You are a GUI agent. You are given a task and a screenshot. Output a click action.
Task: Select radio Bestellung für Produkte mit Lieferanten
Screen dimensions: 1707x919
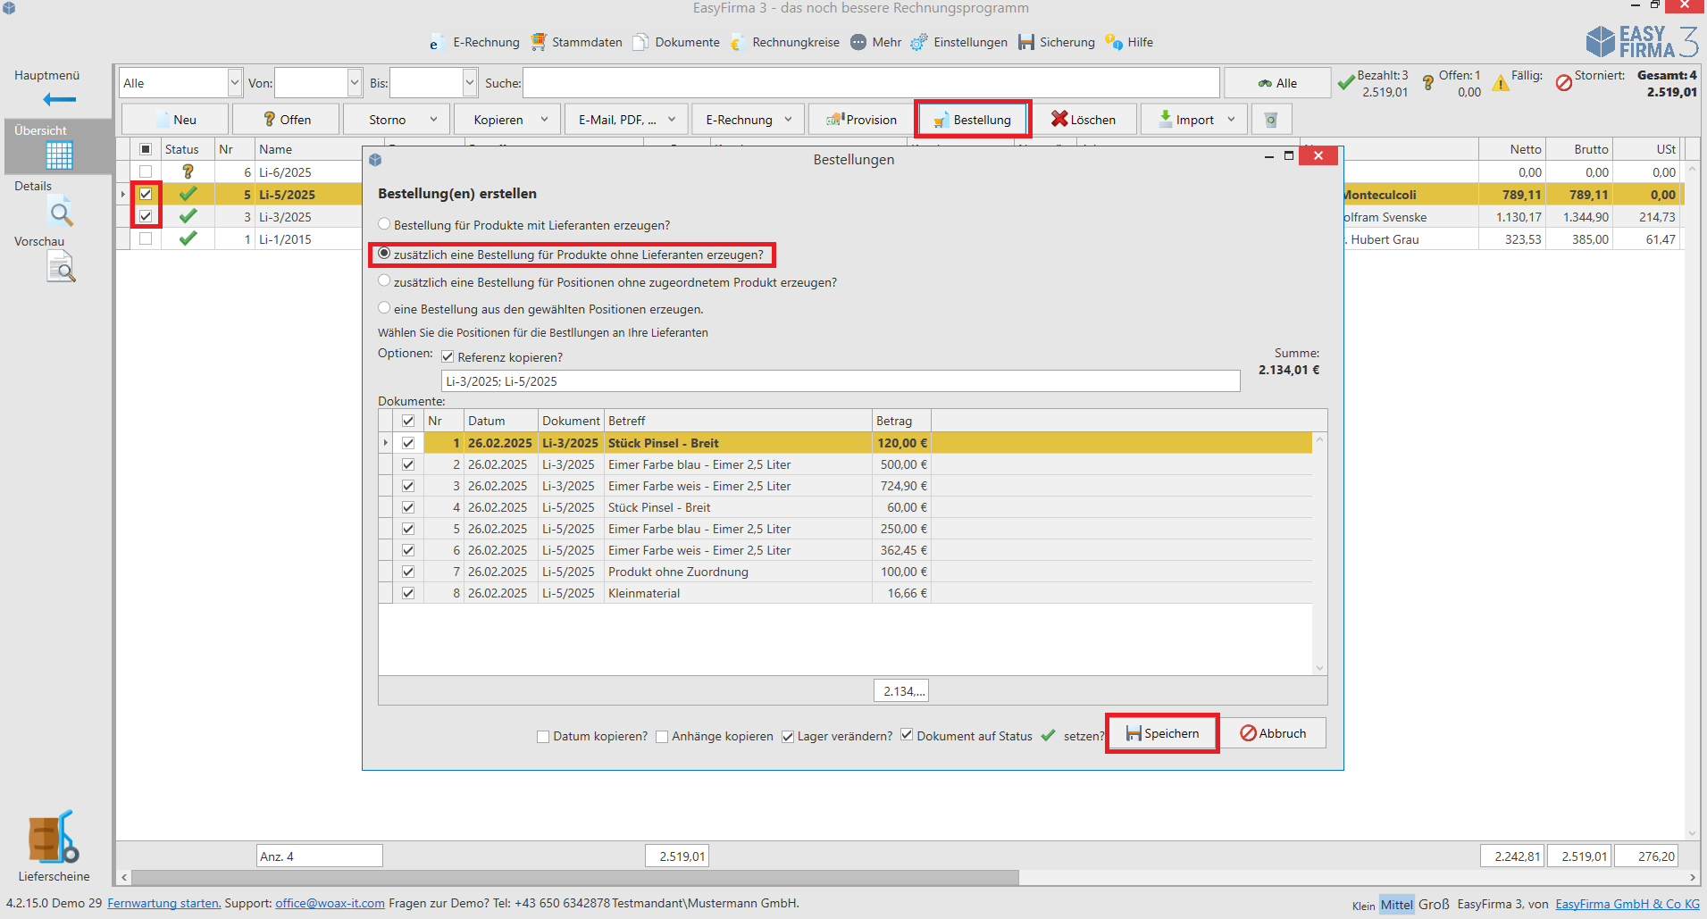pyautogui.click(x=384, y=224)
